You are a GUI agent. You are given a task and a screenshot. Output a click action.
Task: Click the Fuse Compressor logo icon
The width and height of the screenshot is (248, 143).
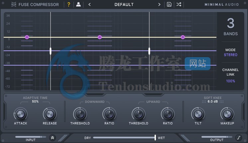[14, 5]
